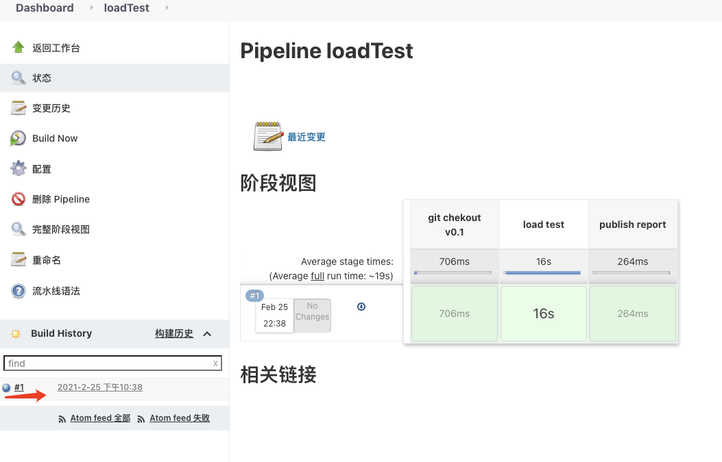Click the load test 16s stage cell

544,313
